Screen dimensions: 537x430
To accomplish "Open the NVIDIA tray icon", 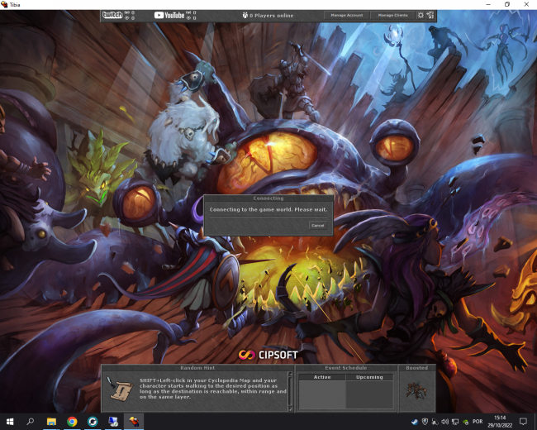I will [465, 422].
